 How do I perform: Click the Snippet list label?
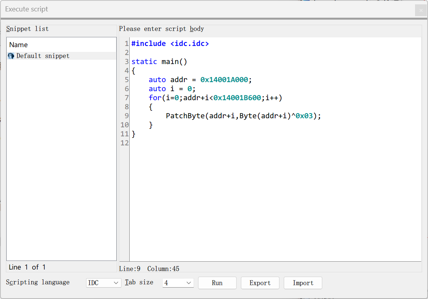[x=27, y=29]
